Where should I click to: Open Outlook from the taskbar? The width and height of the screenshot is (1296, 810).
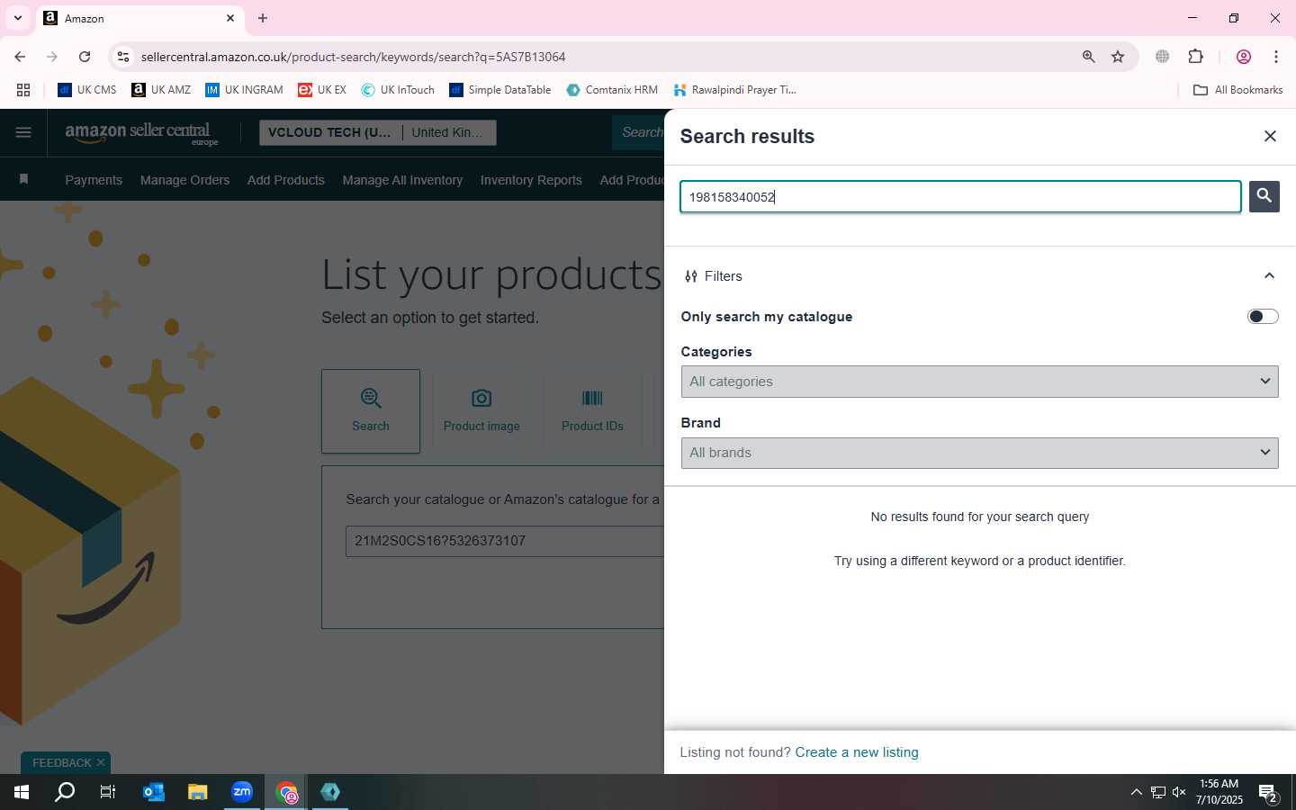pyautogui.click(x=153, y=792)
